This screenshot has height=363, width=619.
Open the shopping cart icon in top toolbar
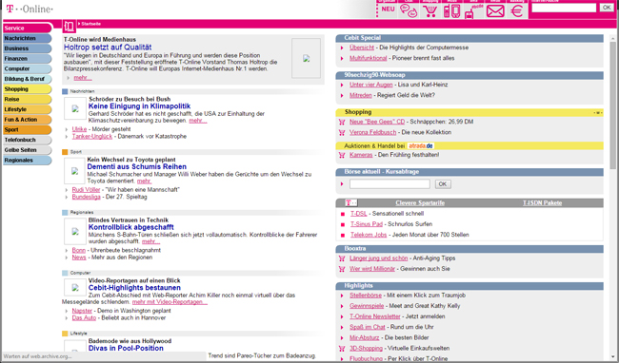pos(430,10)
